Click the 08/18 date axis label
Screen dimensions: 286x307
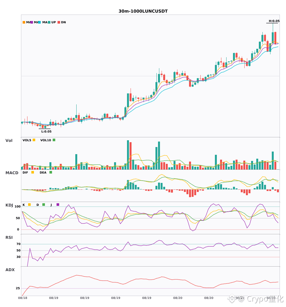[23, 298]
